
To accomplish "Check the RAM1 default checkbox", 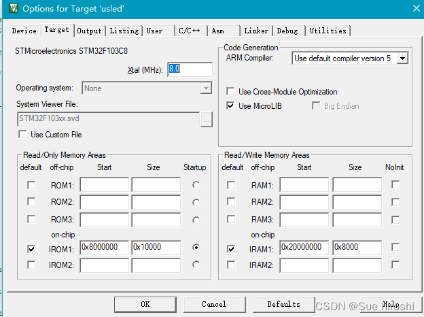I will tap(231, 186).
